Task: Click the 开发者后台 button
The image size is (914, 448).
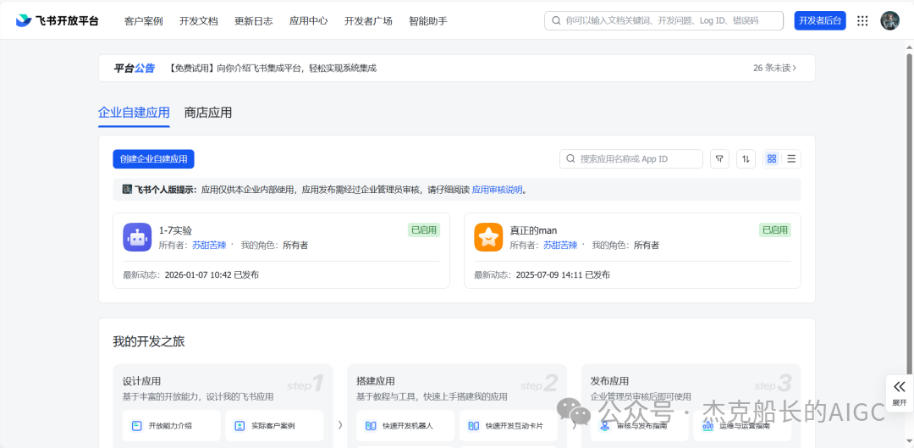Action: tap(820, 20)
